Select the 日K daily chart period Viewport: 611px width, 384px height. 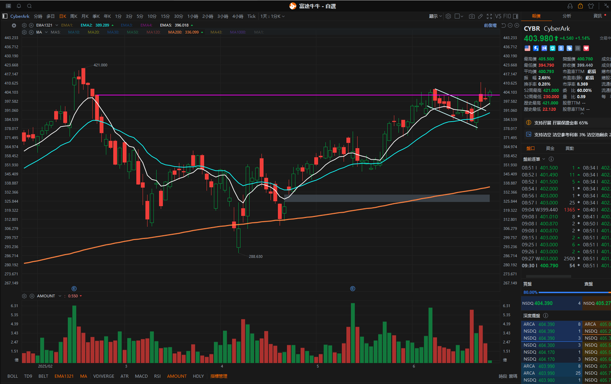pyautogui.click(x=63, y=16)
